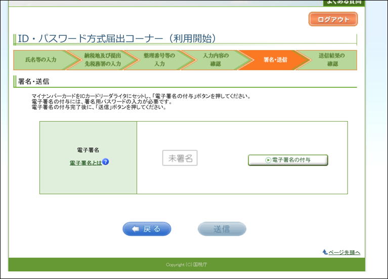Click the 署名・送信 section heading
388x279 pixels.
tap(33, 82)
